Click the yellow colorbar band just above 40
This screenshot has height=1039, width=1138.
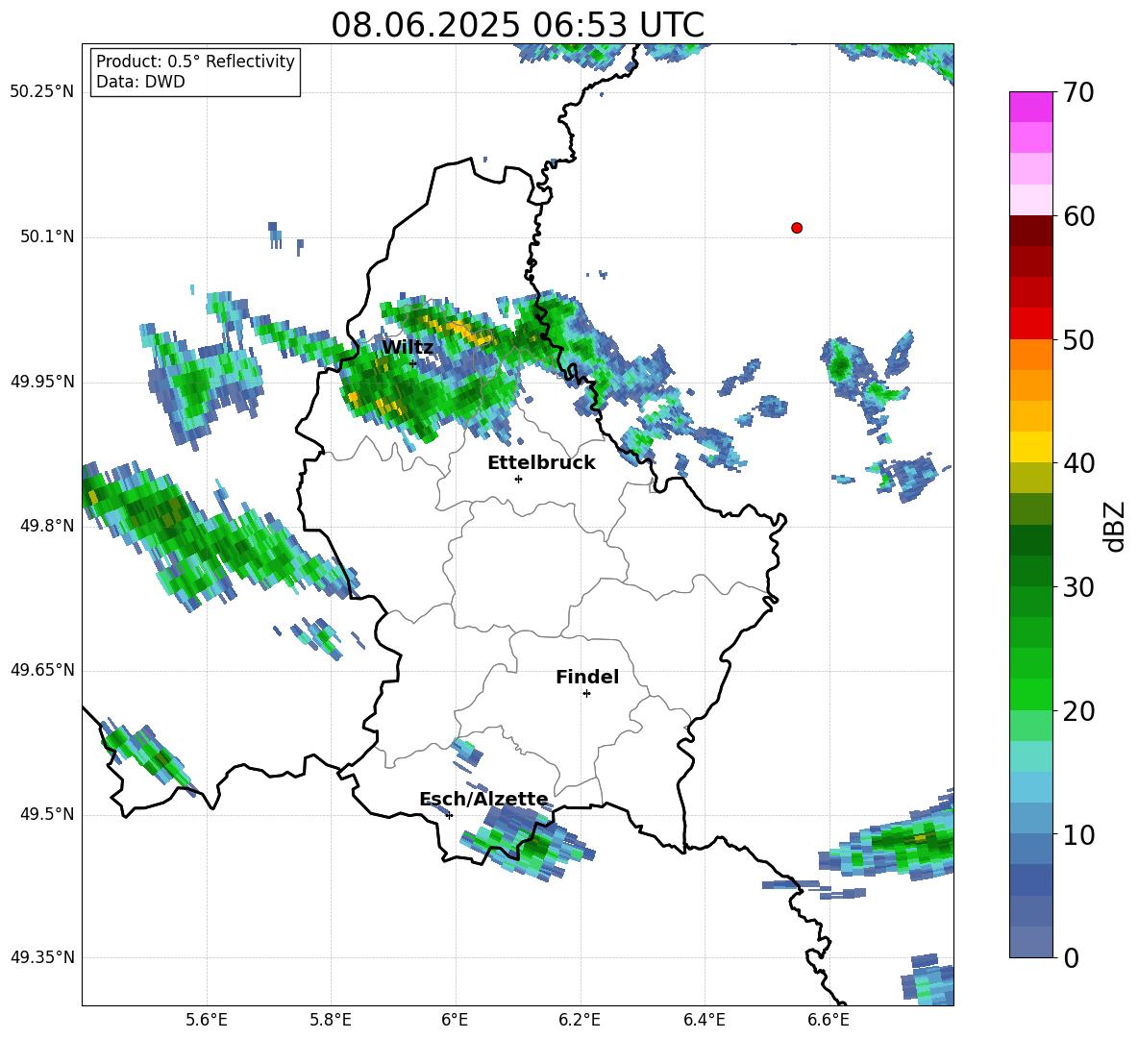click(1030, 447)
